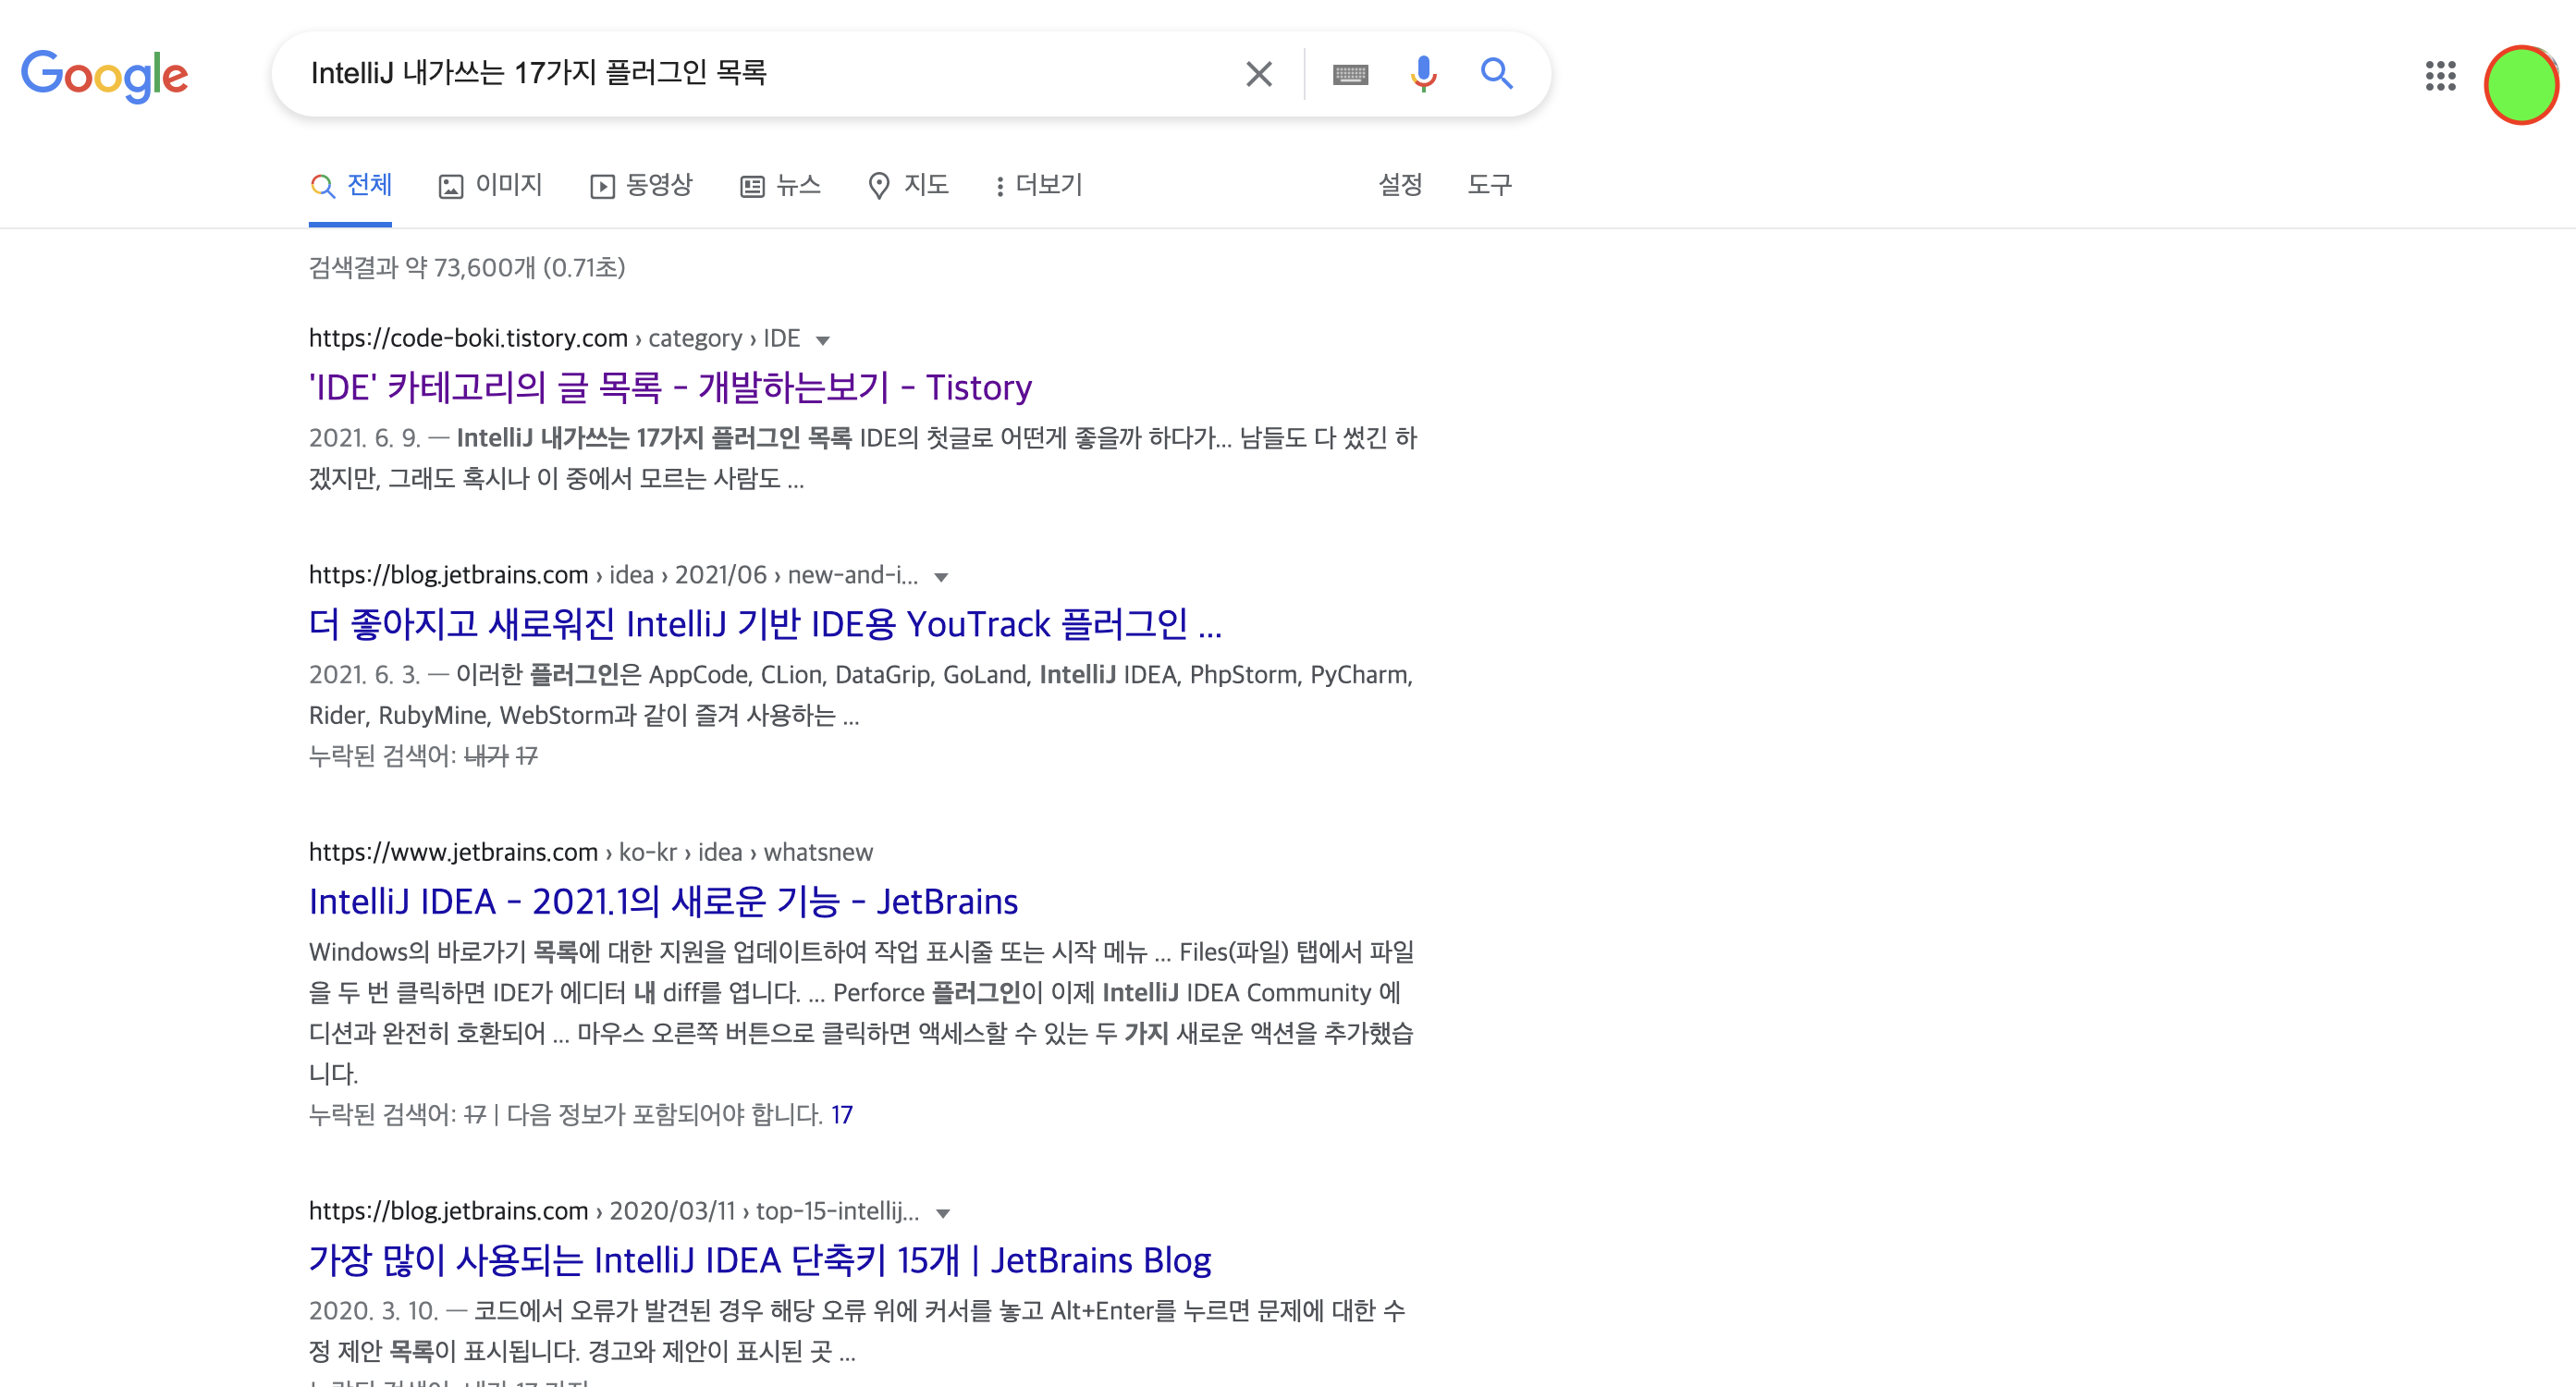Open the 'IDE' 카테고리의 글 목록 Tistory result
This screenshot has height=1387, width=2576.
click(x=670, y=388)
